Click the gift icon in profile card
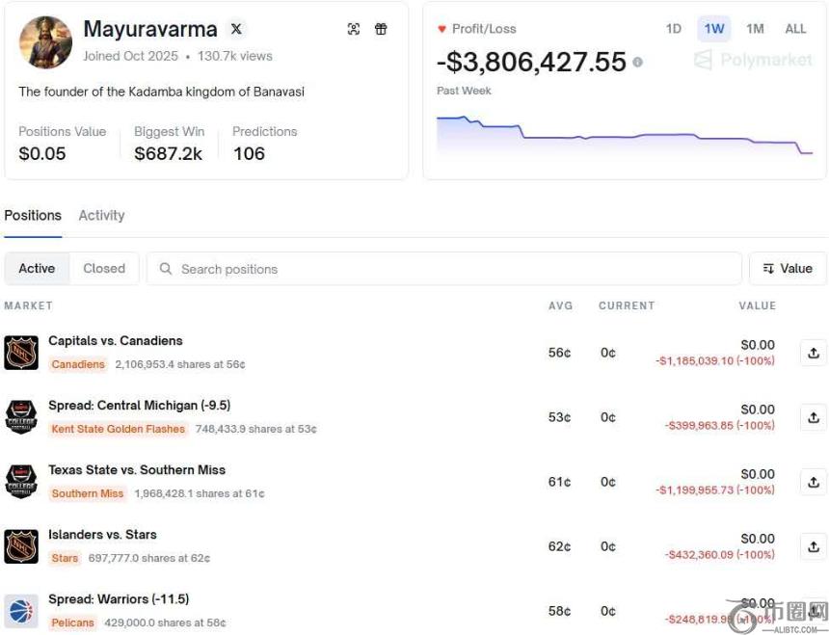This screenshot has height=635, width=829. [x=381, y=29]
